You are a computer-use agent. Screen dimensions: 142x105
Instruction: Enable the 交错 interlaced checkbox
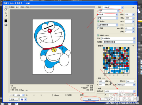[98, 28]
